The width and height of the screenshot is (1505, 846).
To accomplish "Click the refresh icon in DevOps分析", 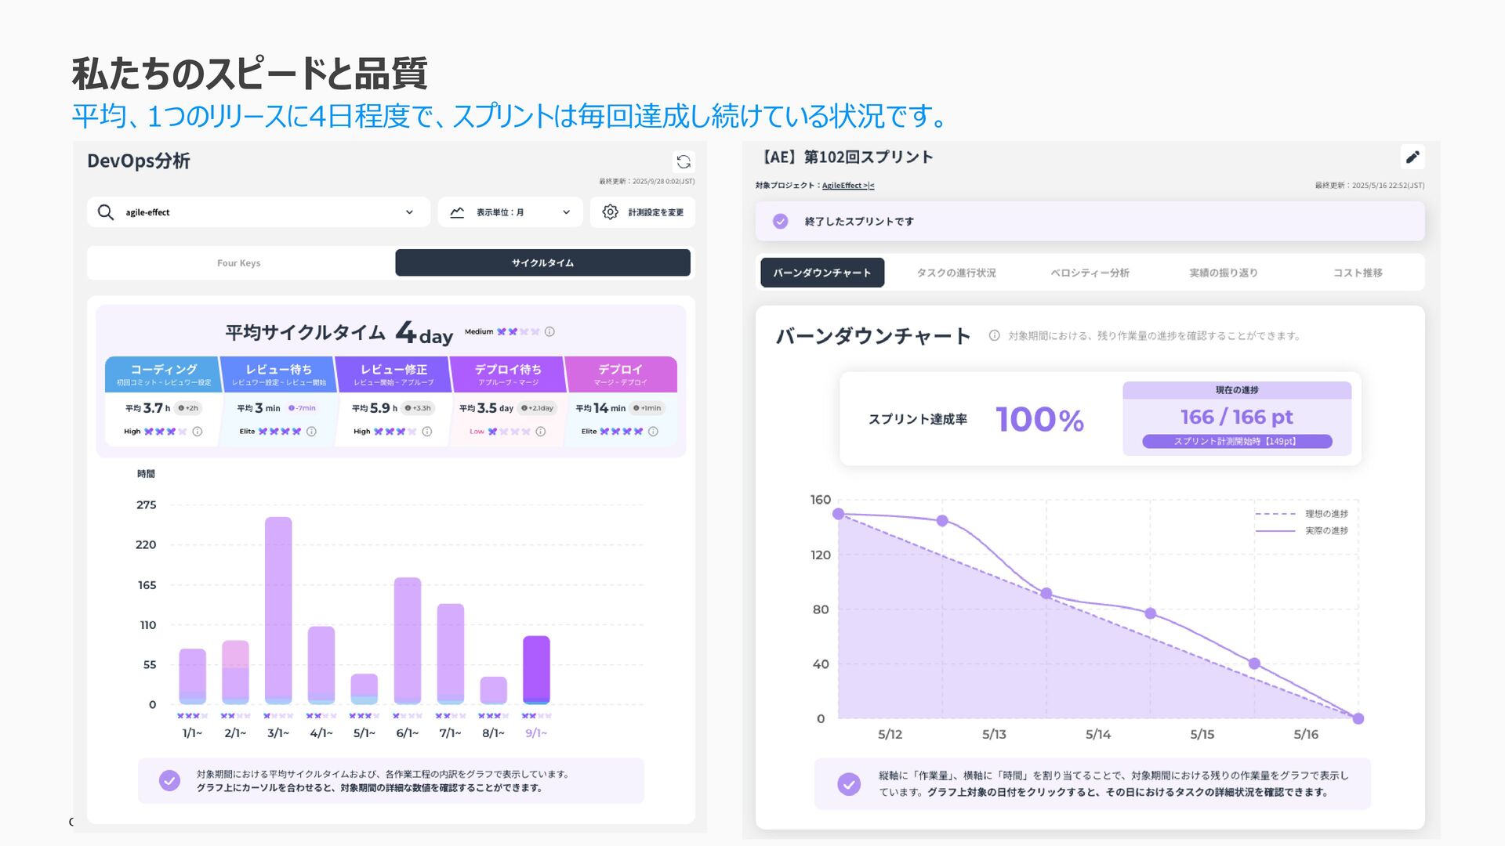I will click(684, 161).
